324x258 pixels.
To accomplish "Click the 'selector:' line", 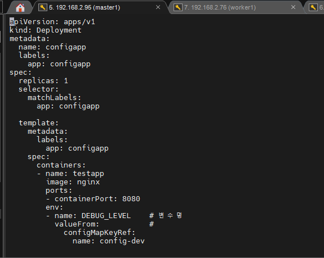I will 39,89.
